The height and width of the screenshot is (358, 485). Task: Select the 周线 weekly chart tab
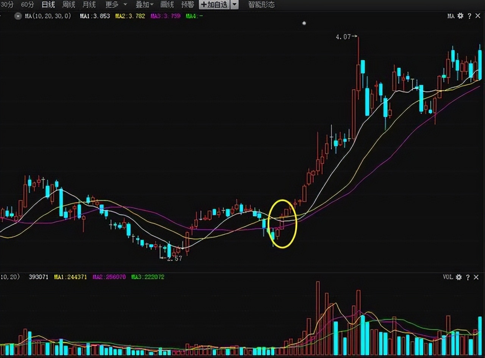tap(69, 5)
